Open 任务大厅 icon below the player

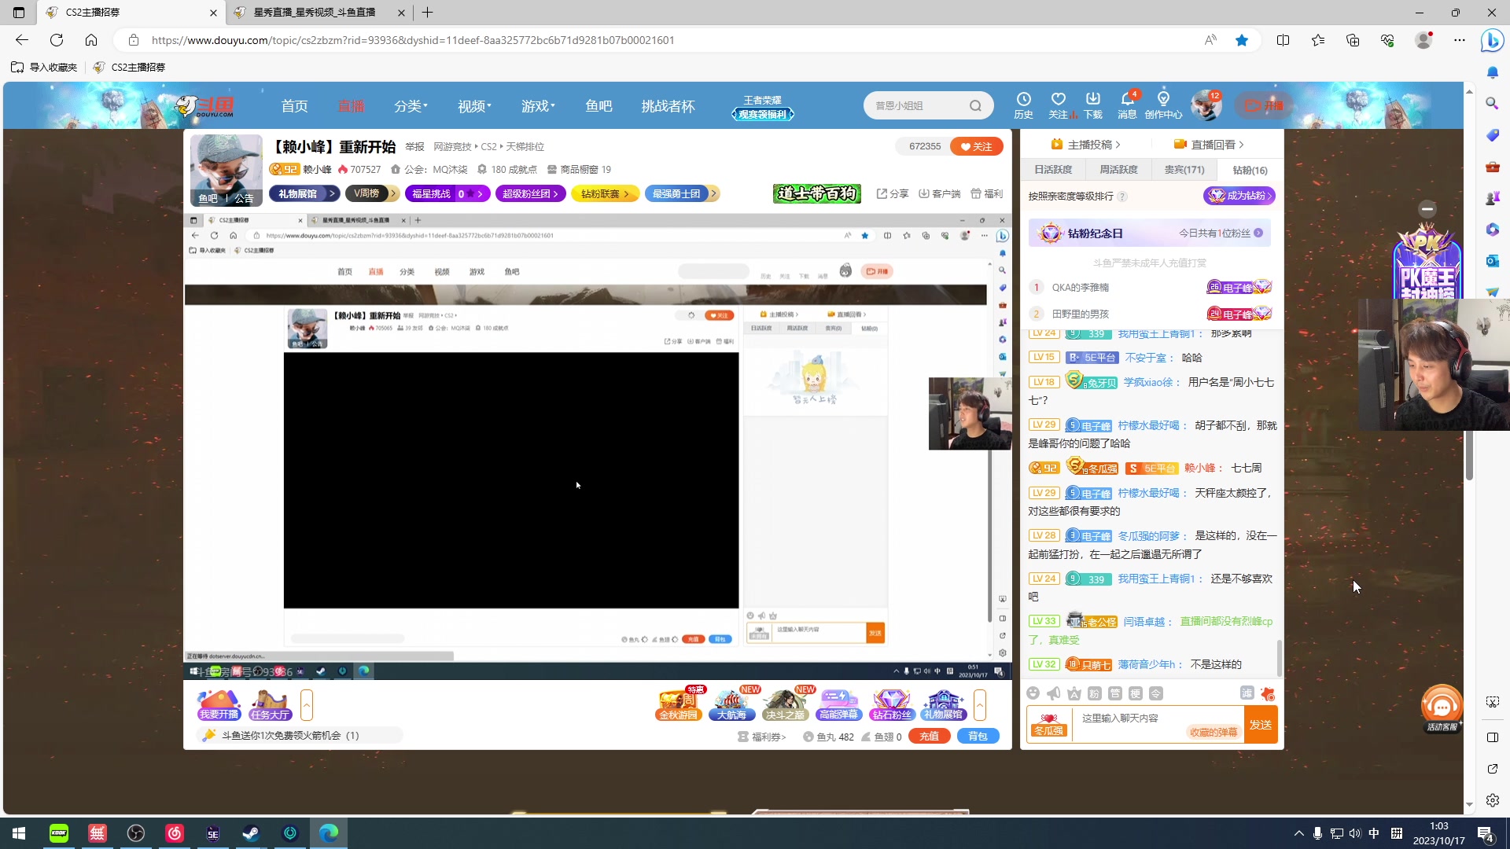[270, 704]
